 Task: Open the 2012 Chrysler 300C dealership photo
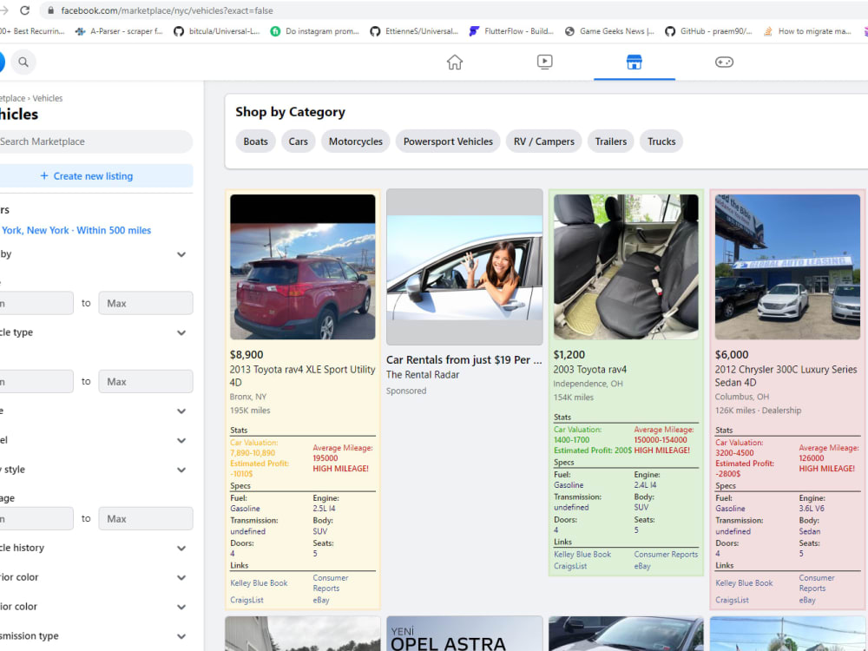point(788,266)
